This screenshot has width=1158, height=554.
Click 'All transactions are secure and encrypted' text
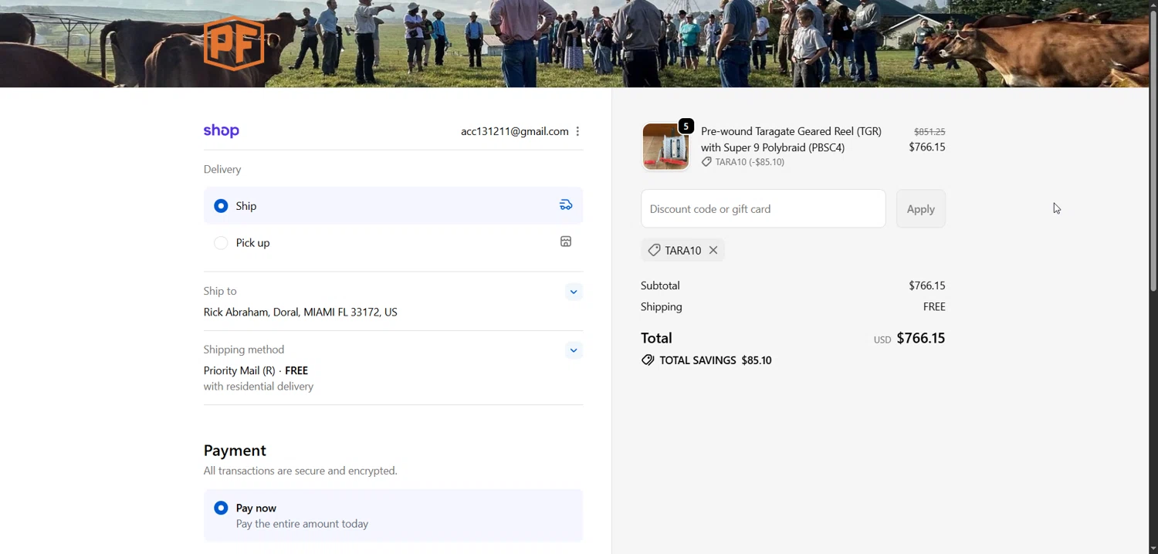tap(300, 471)
